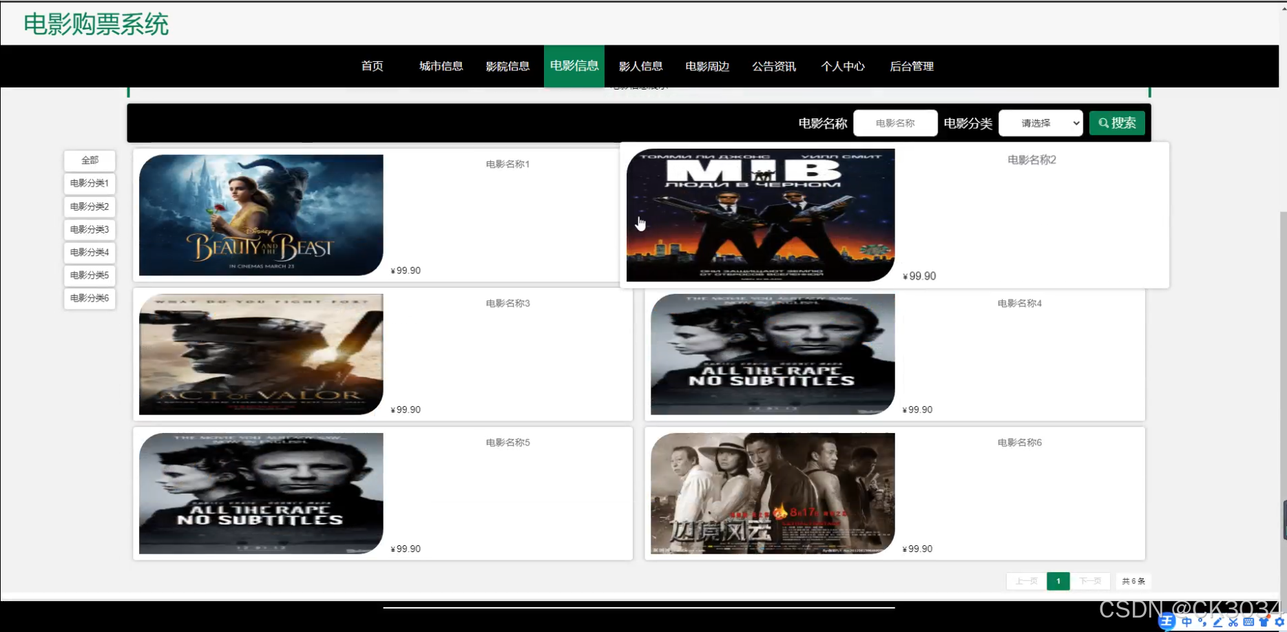The image size is (1287, 632).
Task: Open the 电影名称4 movie poster
Action: tap(773, 354)
